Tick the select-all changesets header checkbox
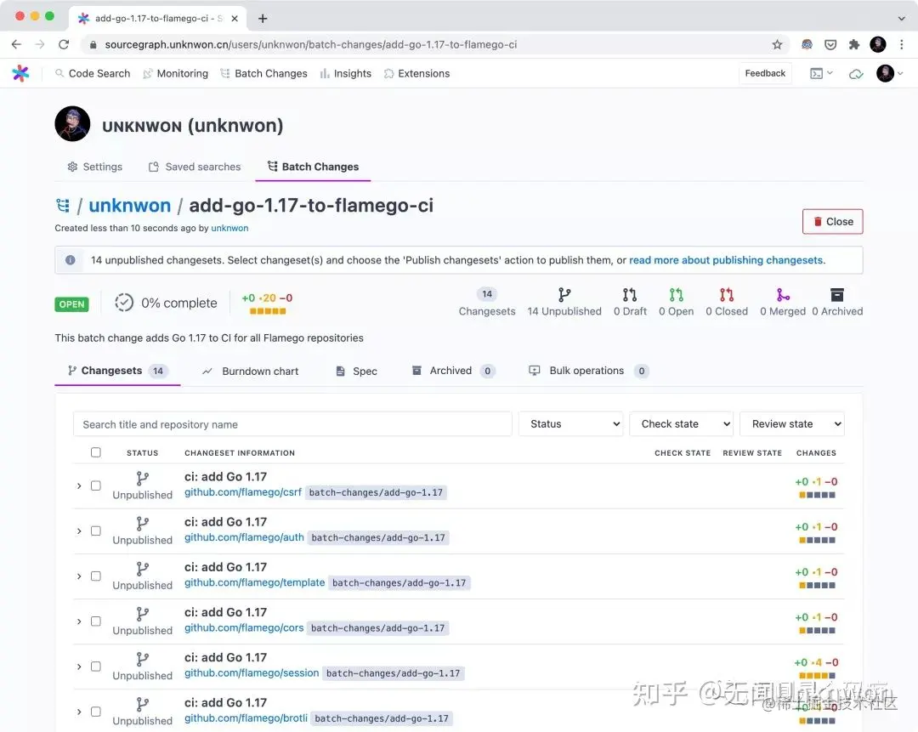Image resolution: width=918 pixels, height=732 pixels. (x=96, y=452)
